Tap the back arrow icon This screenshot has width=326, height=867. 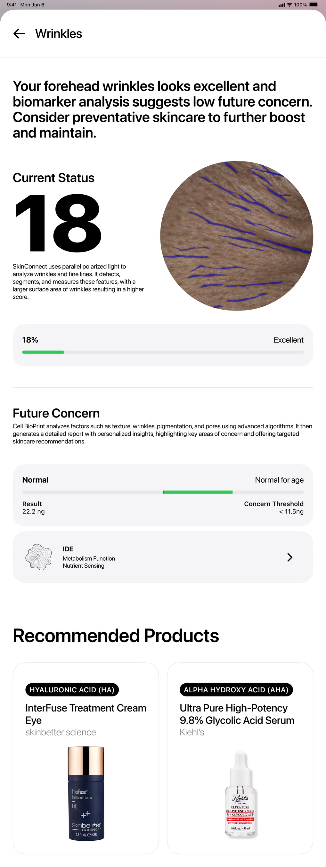(x=19, y=34)
